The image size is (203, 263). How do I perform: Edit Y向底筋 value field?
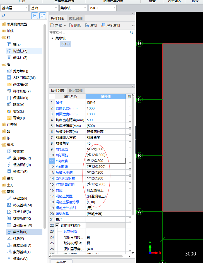tap(106, 161)
